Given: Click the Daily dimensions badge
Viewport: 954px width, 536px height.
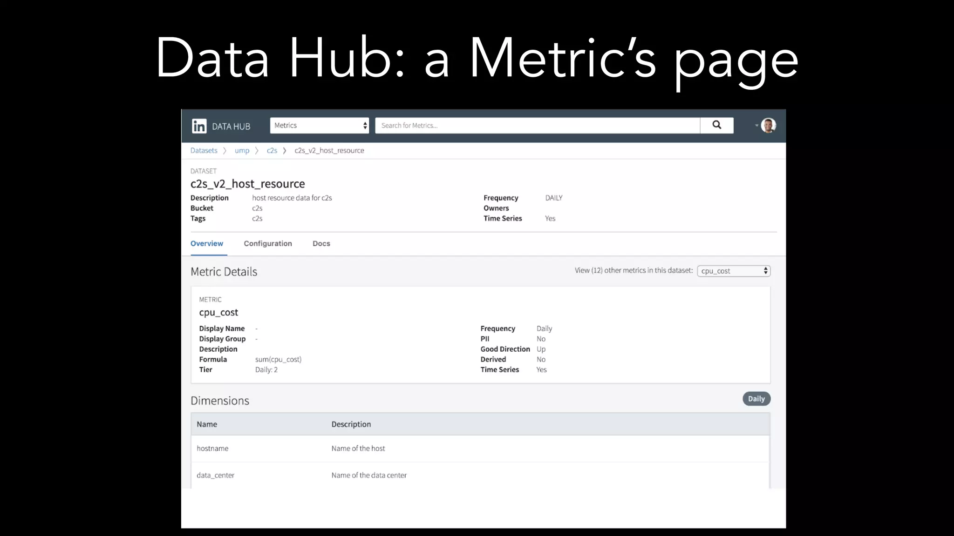Looking at the screenshot, I should click(756, 399).
